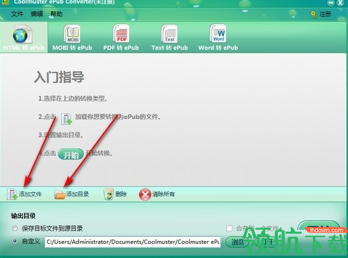This screenshot has width=348, height=258.
Task: Click the Coolmuster app icon in title bar
Action: 5,2
